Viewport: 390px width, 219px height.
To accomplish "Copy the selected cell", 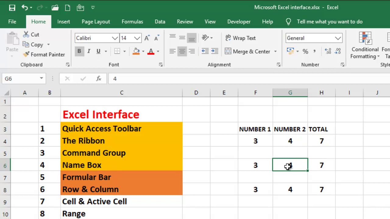I will 33,44.
